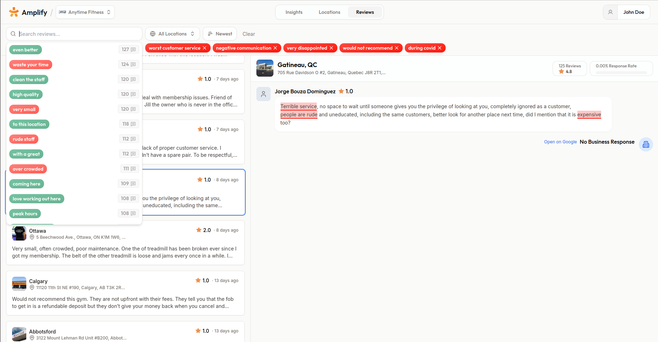658x342 pixels.
Task: Click the star icon on Ottawa 2.0 rating
Action: (199, 230)
